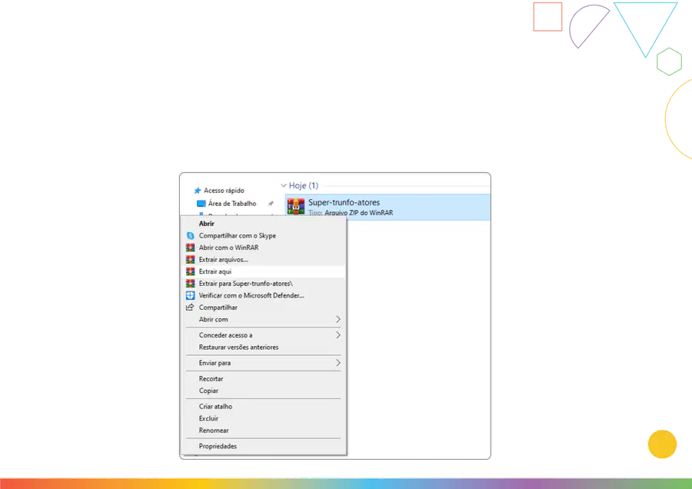
Task: Click the WinRAR icon beside Extrair para Super-trunfo-atores\
Action: [x=190, y=284]
